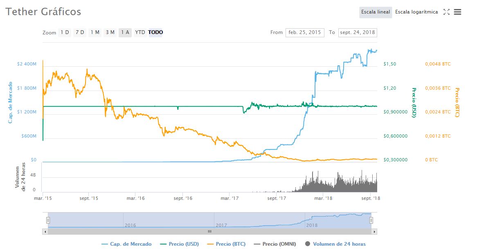Open the chart hamburger menu
This screenshot has width=477, height=249.
click(x=457, y=12)
